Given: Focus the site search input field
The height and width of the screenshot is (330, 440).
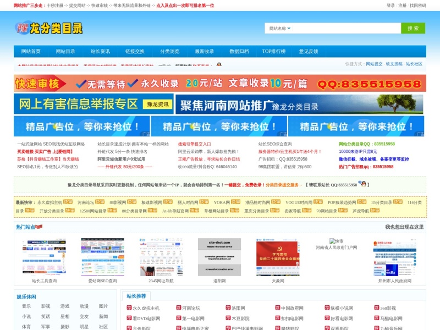Looking at the screenshot, I should 346,29.
